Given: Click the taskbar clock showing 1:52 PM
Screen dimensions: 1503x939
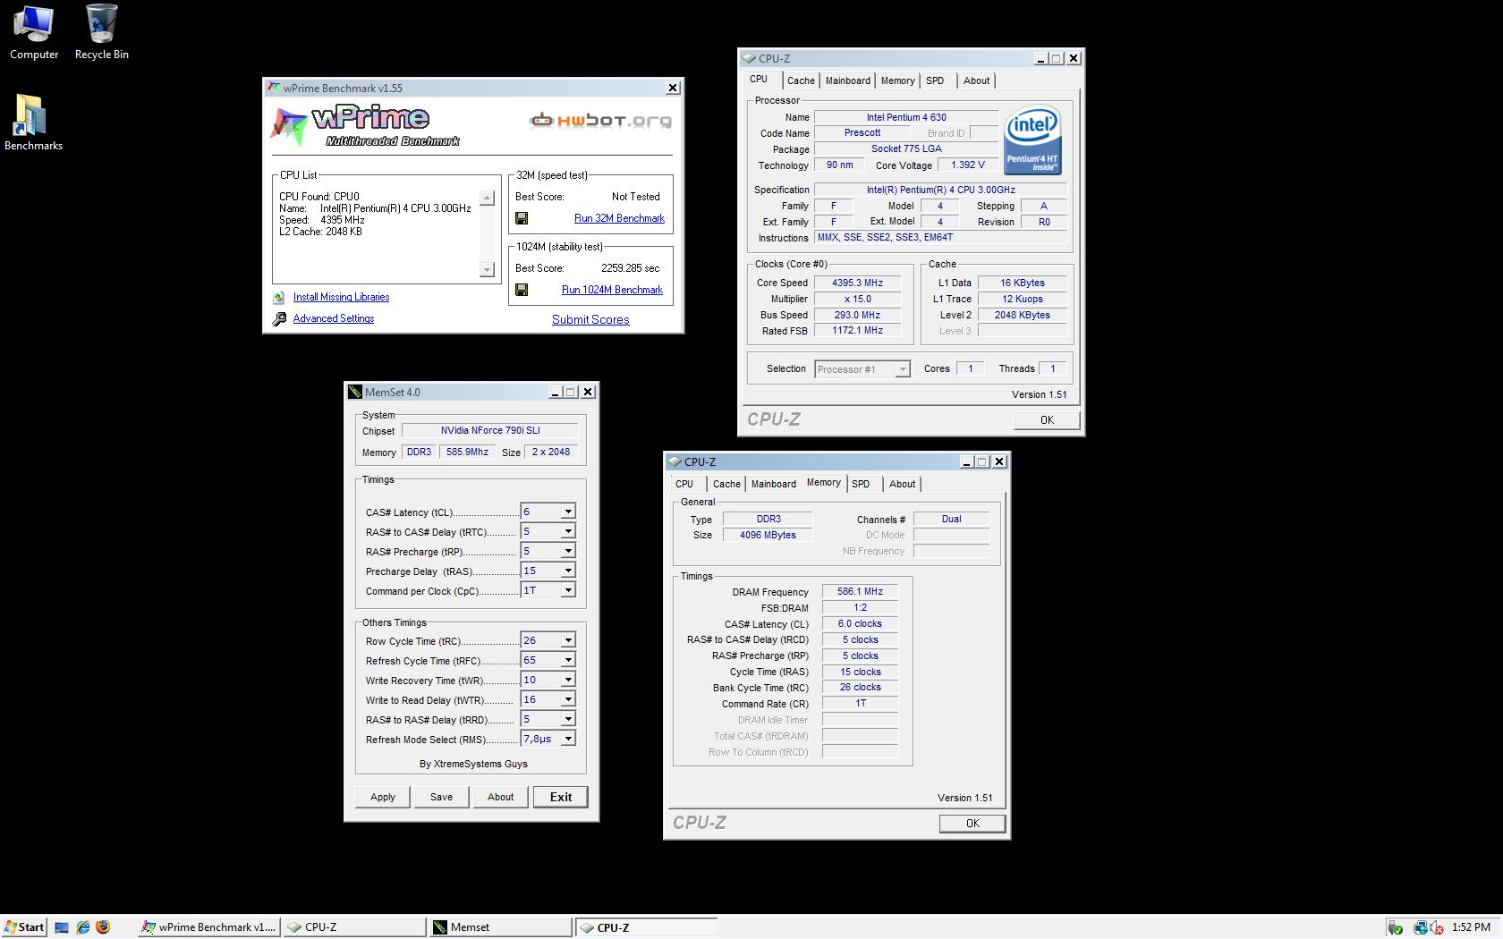Looking at the screenshot, I should (1471, 927).
